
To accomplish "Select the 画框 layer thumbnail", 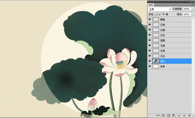I will click(156, 20).
